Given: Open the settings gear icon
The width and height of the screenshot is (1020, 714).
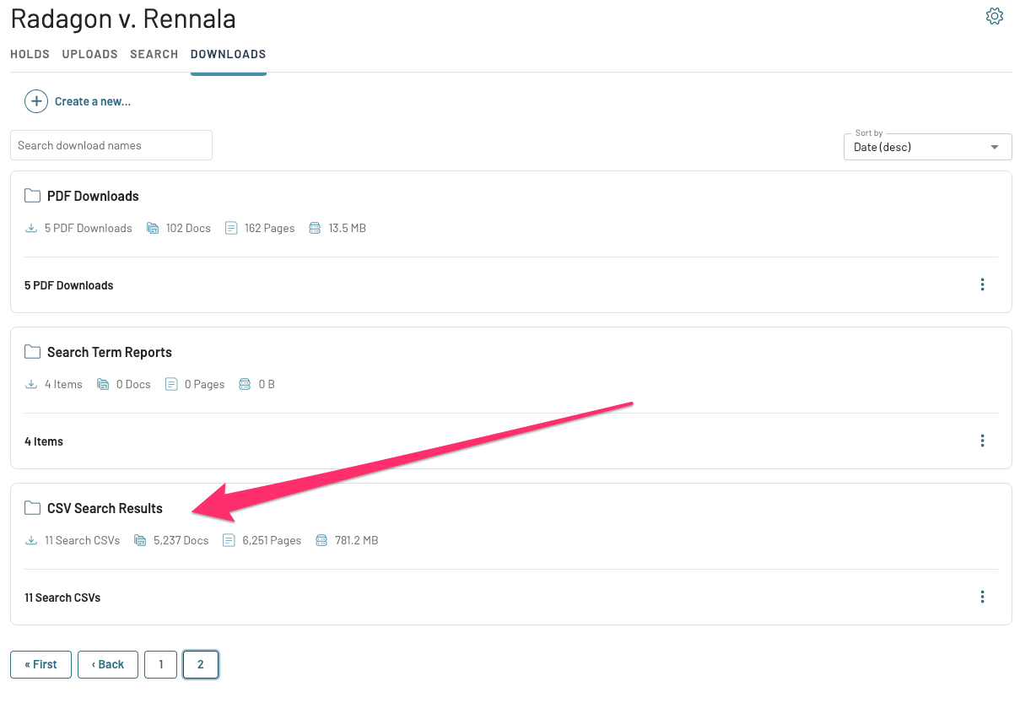Looking at the screenshot, I should (995, 16).
